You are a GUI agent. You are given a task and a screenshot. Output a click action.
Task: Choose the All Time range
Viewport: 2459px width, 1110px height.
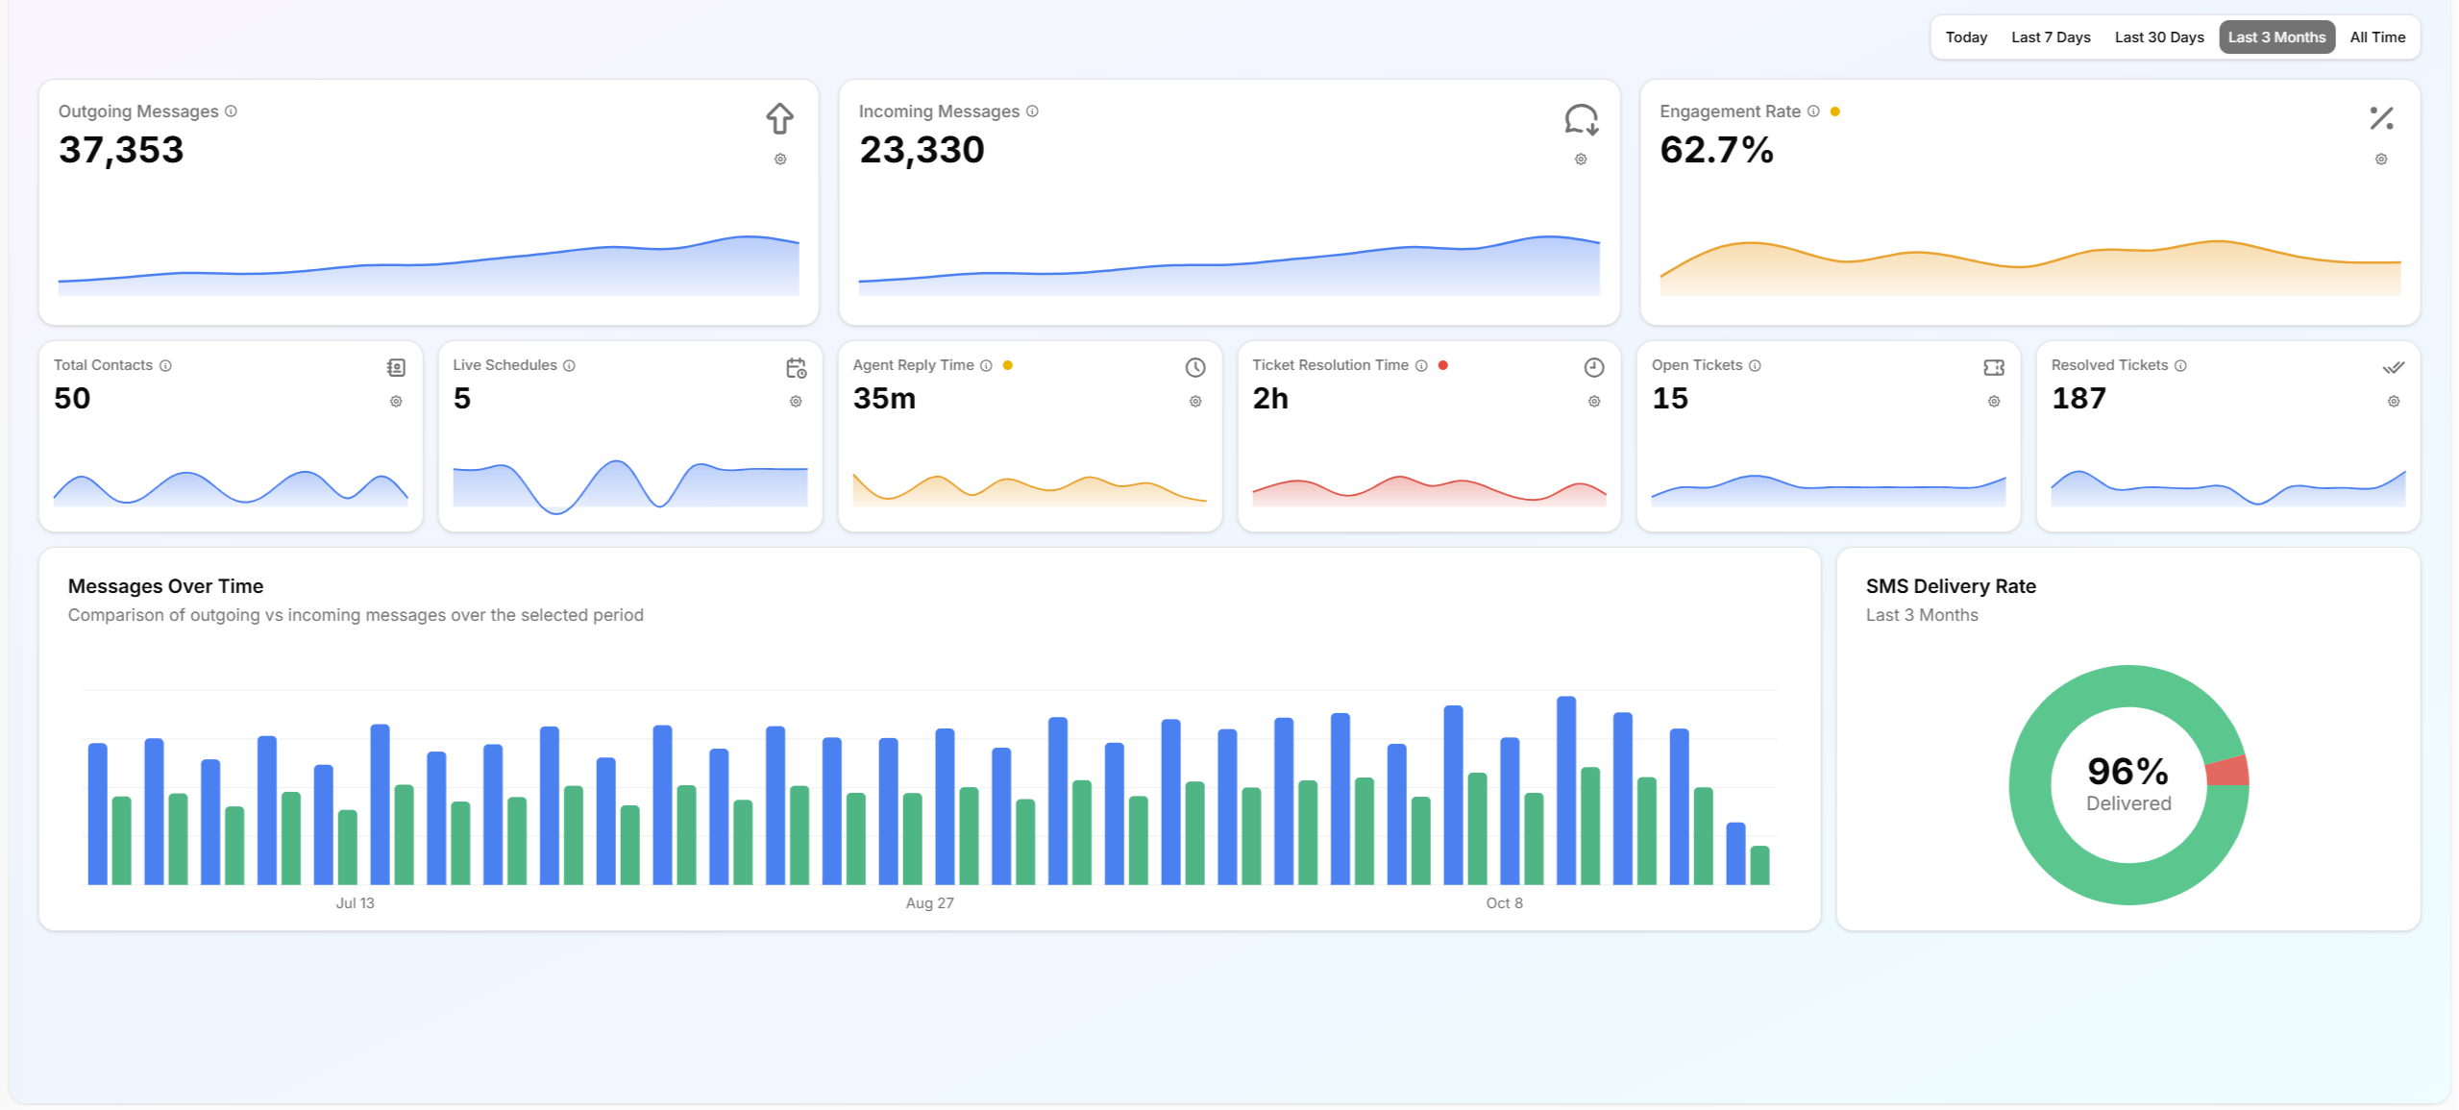pyautogui.click(x=2377, y=37)
